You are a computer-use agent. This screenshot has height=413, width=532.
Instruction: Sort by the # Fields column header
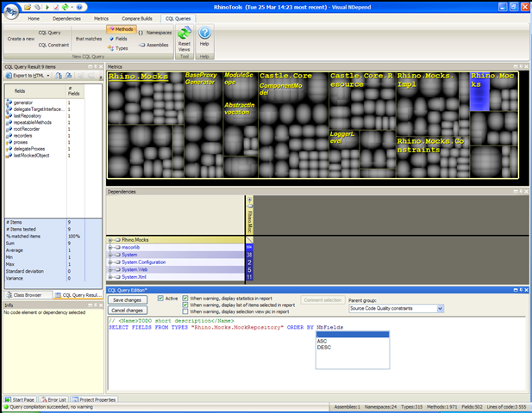coord(75,90)
